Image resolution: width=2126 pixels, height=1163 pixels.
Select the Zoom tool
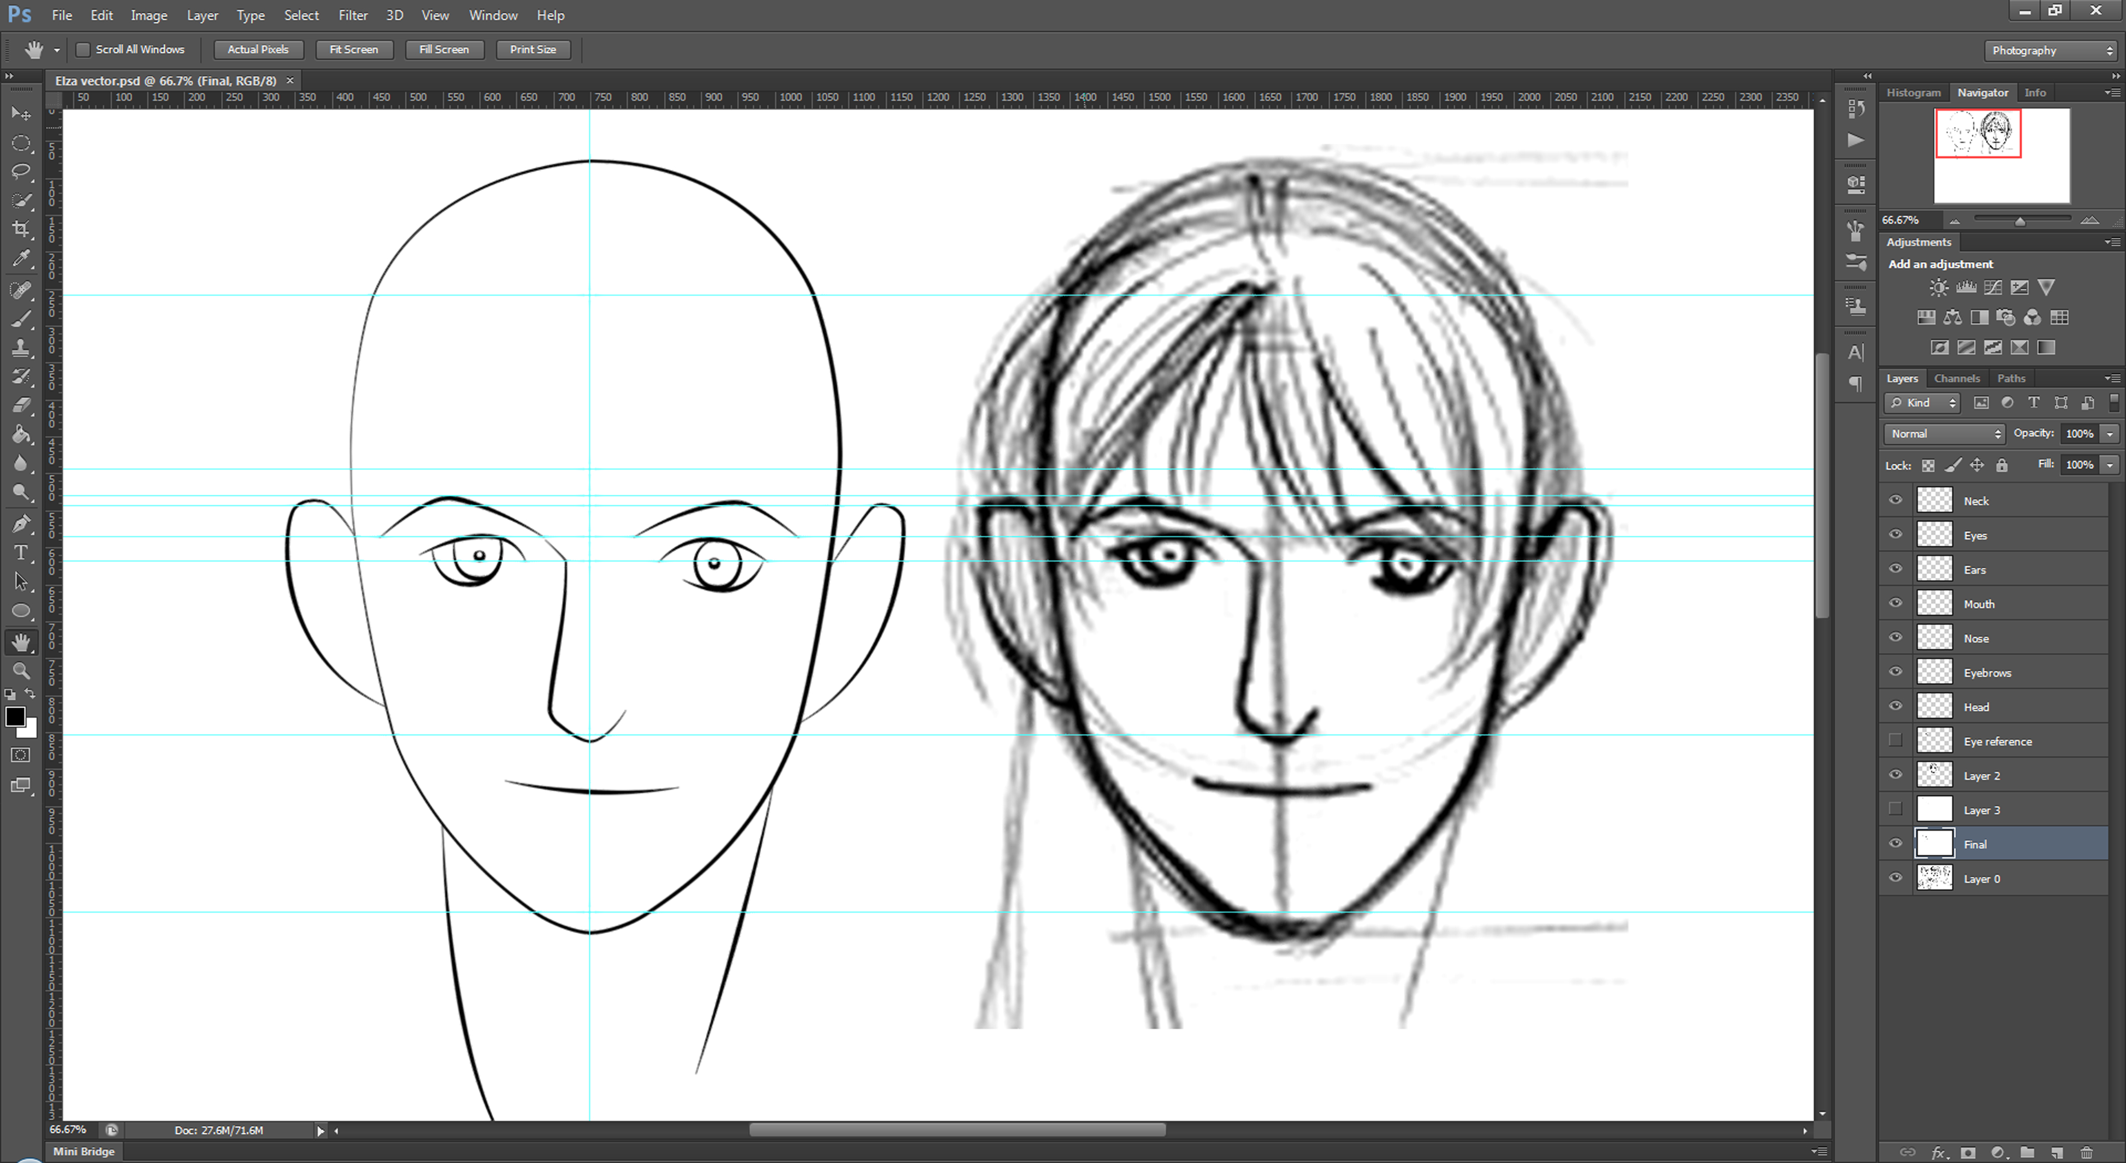pos(21,670)
